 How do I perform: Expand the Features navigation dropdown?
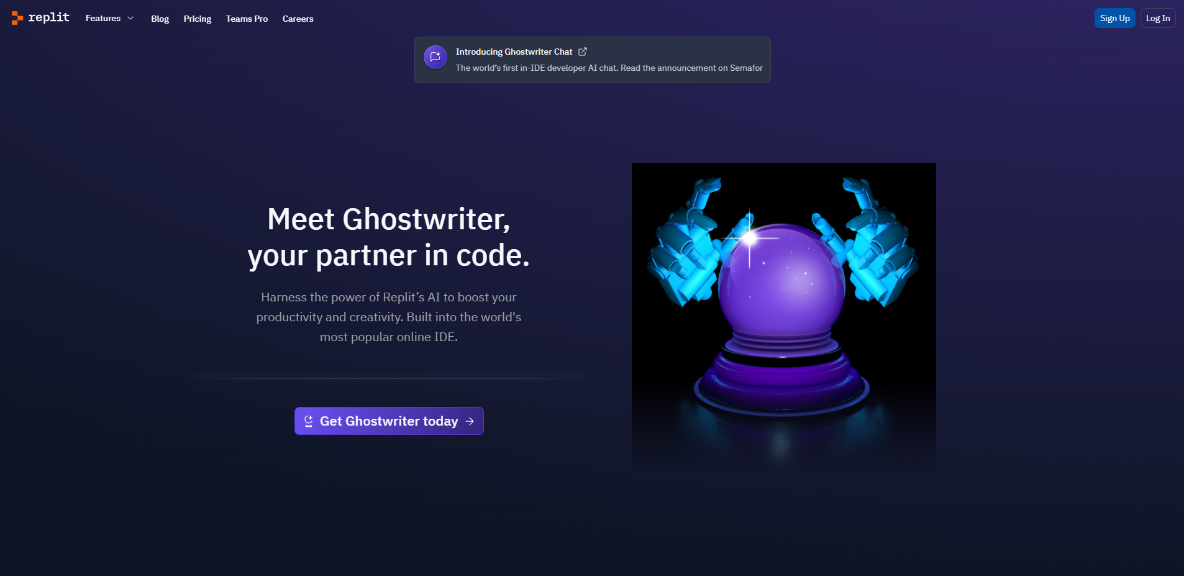[104, 18]
